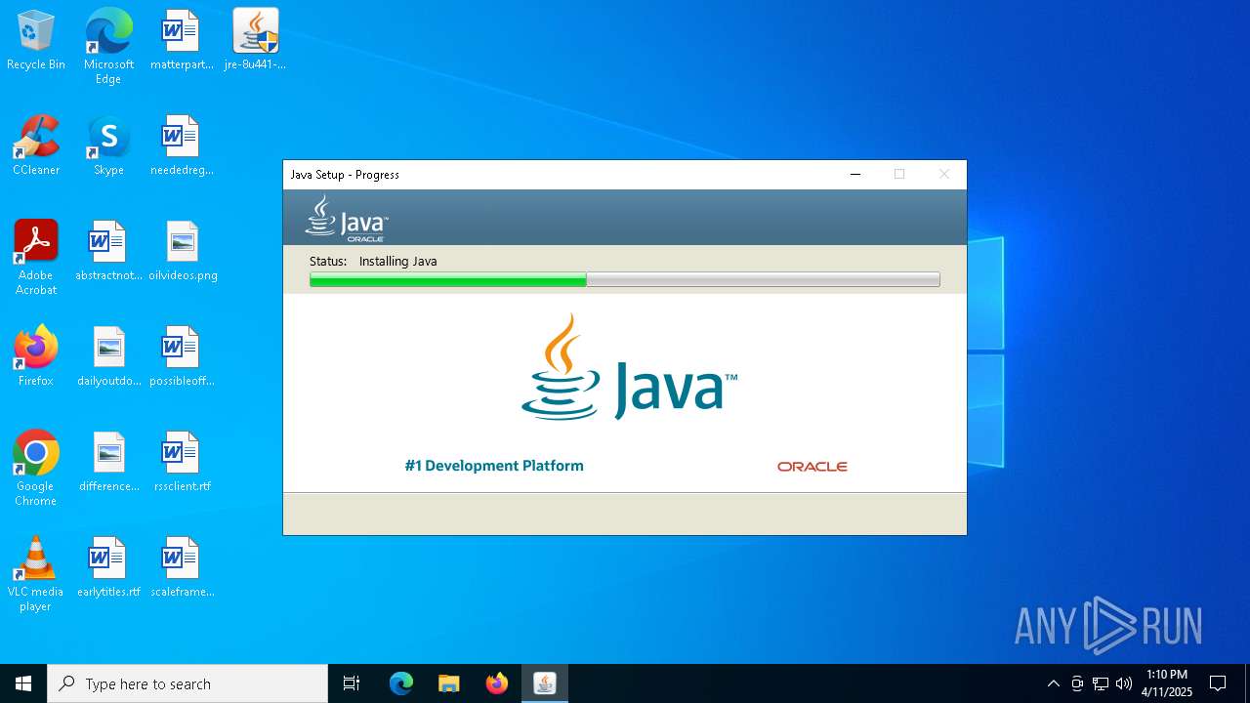Open the Google Chrome desktop shortcut
Viewport: 1250px width, 703px height.
pos(36,469)
